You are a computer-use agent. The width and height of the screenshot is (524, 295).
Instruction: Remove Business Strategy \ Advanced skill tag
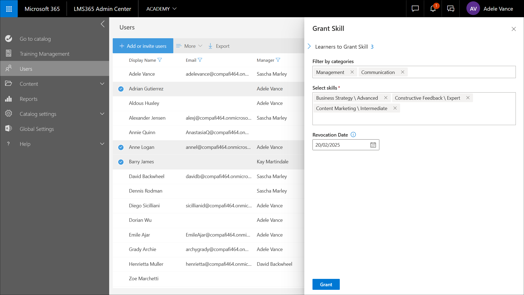coord(386,98)
